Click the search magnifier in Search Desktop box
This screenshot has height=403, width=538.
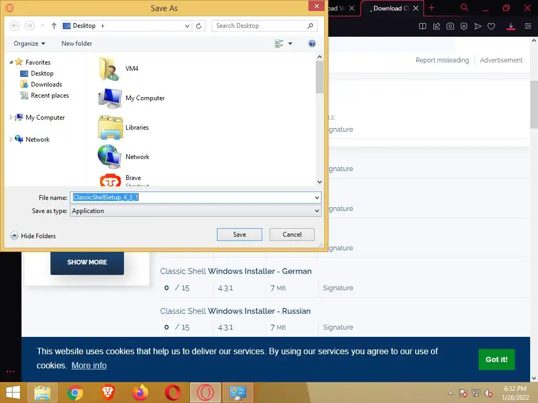pyautogui.click(x=310, y=26)
